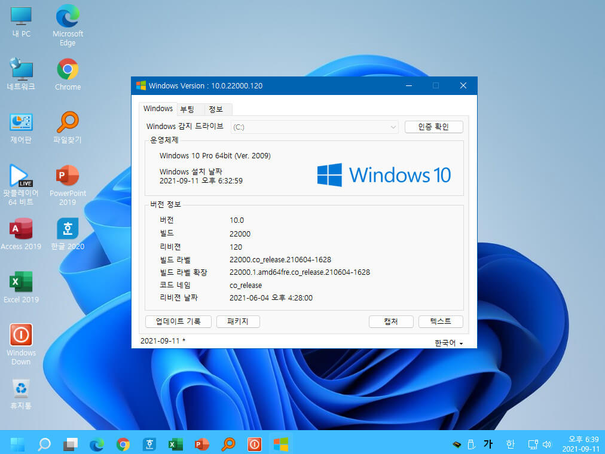This screenshot has width=605, height=454.
Task: Toggle the 한 IME indicator in tray
Action: [510, 444]
